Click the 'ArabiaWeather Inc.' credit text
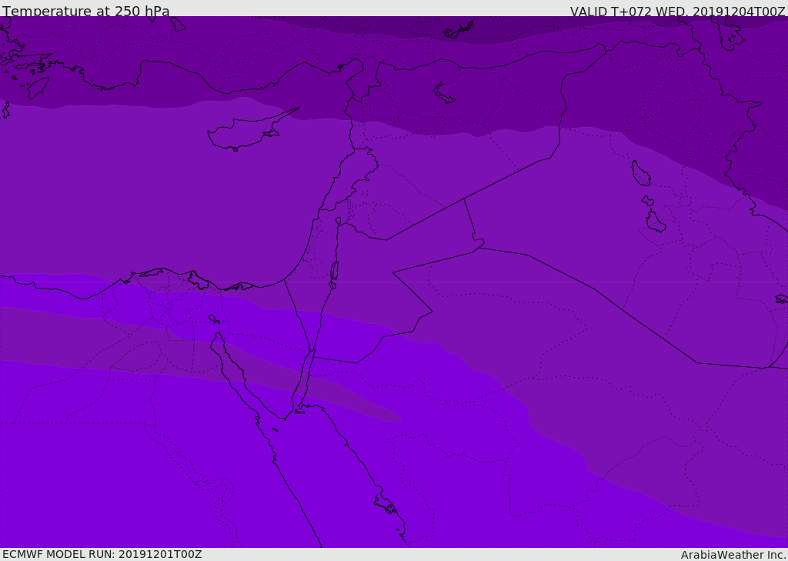Viewport: 788px width, 561px height. click(x=733, y=555)
